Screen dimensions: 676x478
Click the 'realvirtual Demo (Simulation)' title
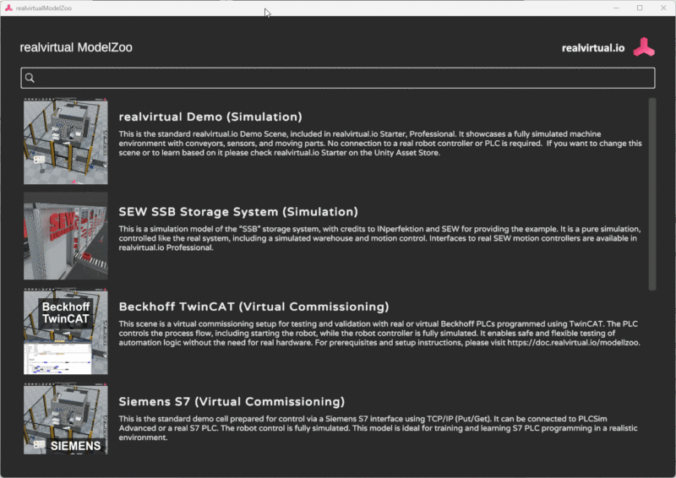[x=210, y=117]
